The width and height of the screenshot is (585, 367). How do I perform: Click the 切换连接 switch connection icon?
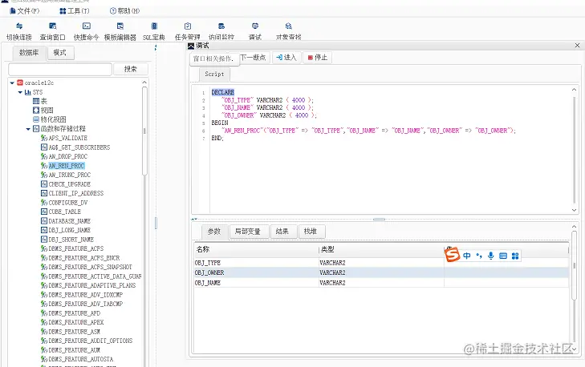(19, 26)
